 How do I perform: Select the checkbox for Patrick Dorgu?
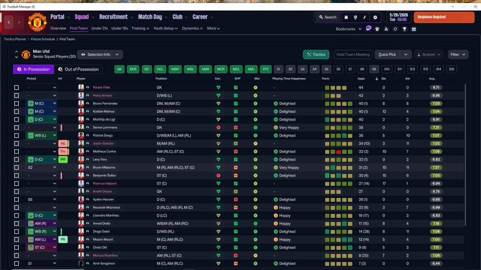coord(17,135)
